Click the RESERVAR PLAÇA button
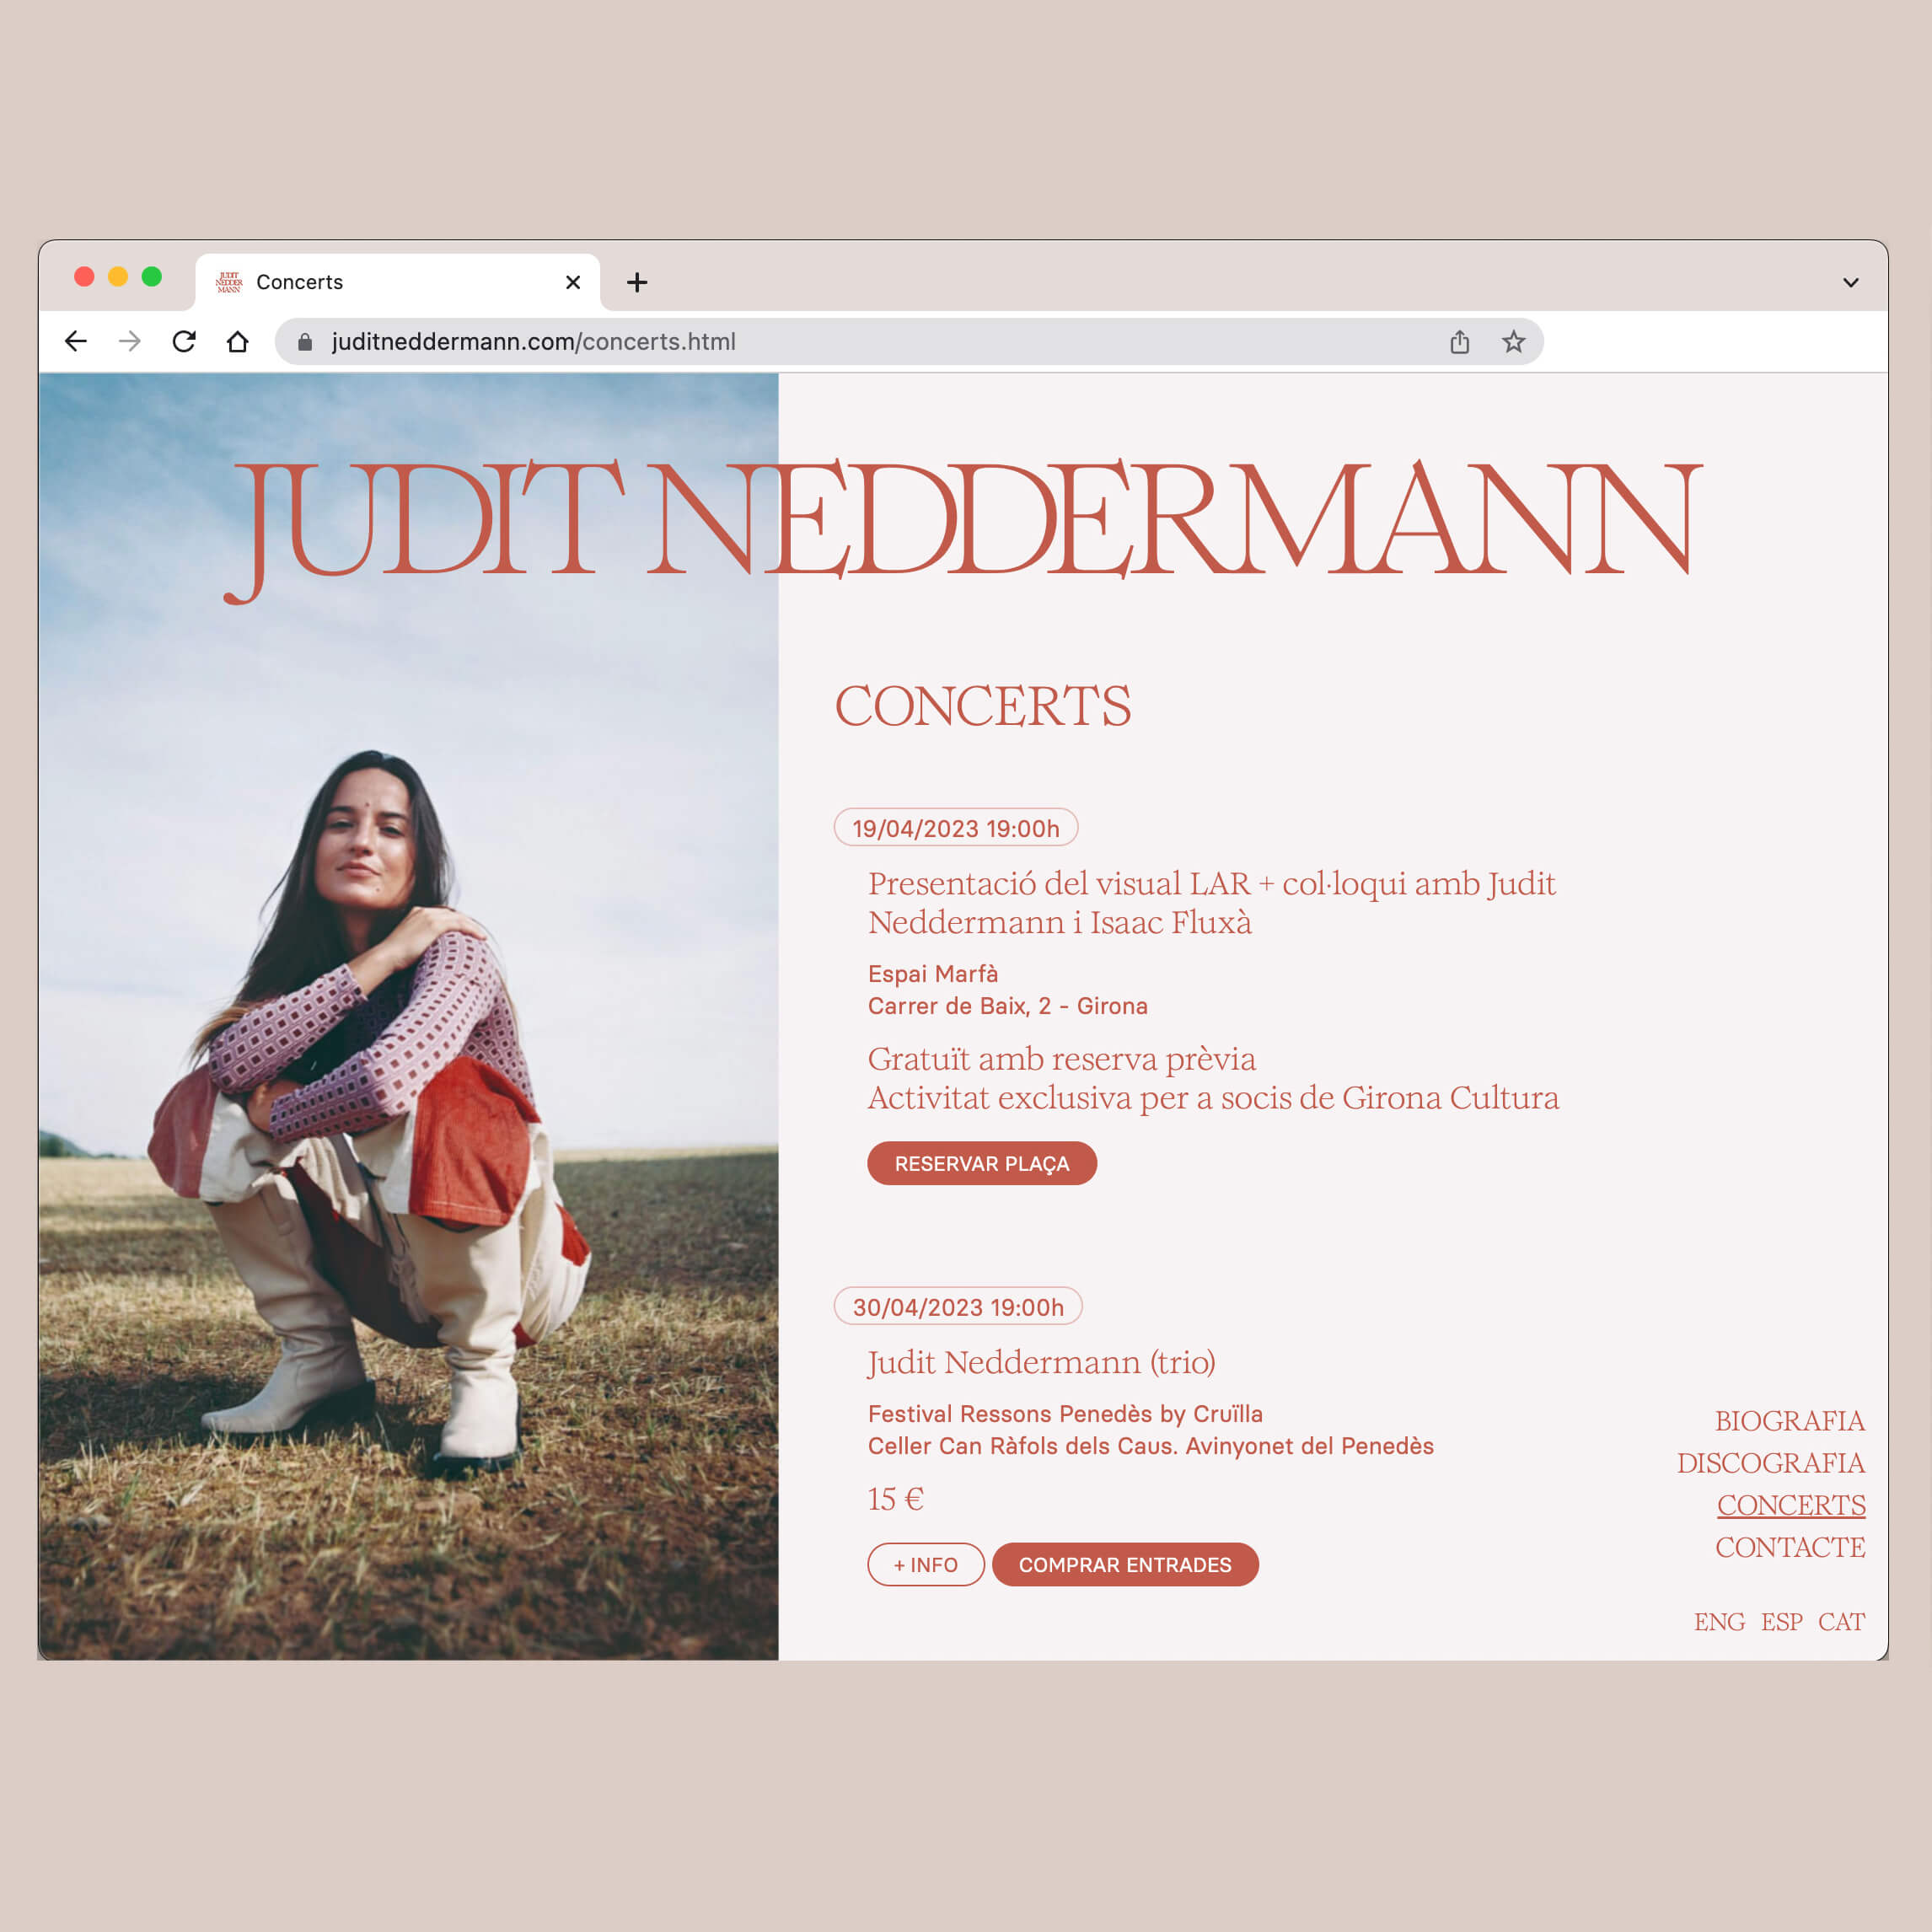Image resolution: width=1932 pixels, height=1932 pixels. point(982,1164)
